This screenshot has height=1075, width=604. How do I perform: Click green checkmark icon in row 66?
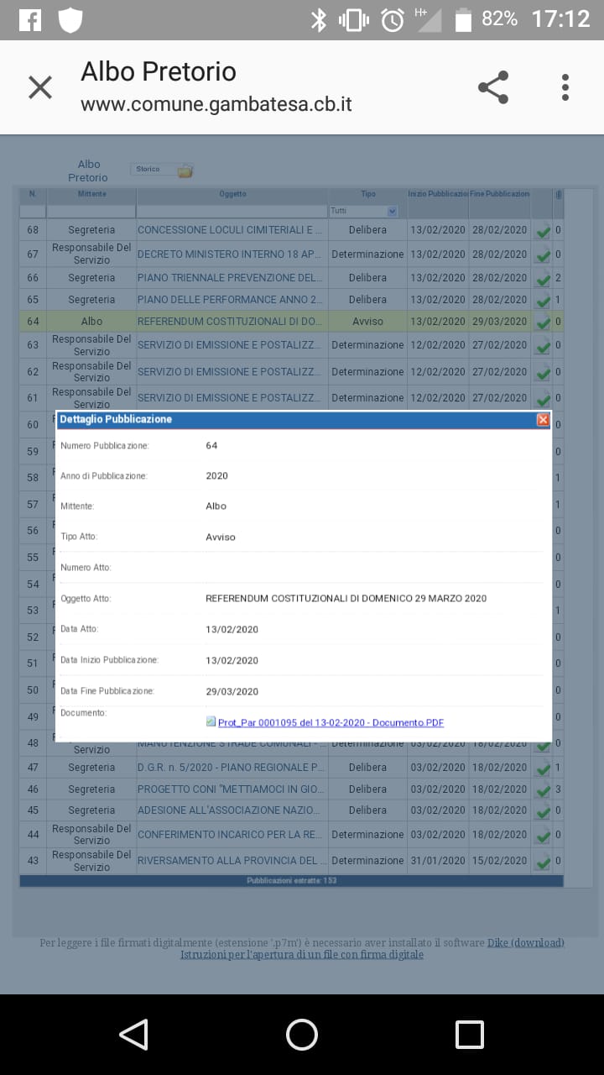click(543, 279)
